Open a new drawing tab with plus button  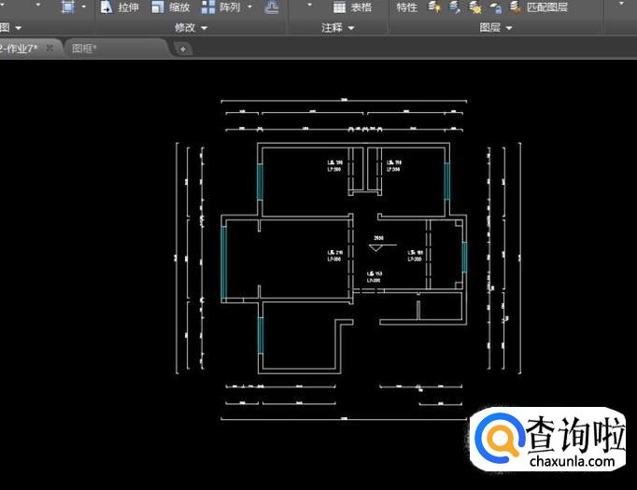183,49
